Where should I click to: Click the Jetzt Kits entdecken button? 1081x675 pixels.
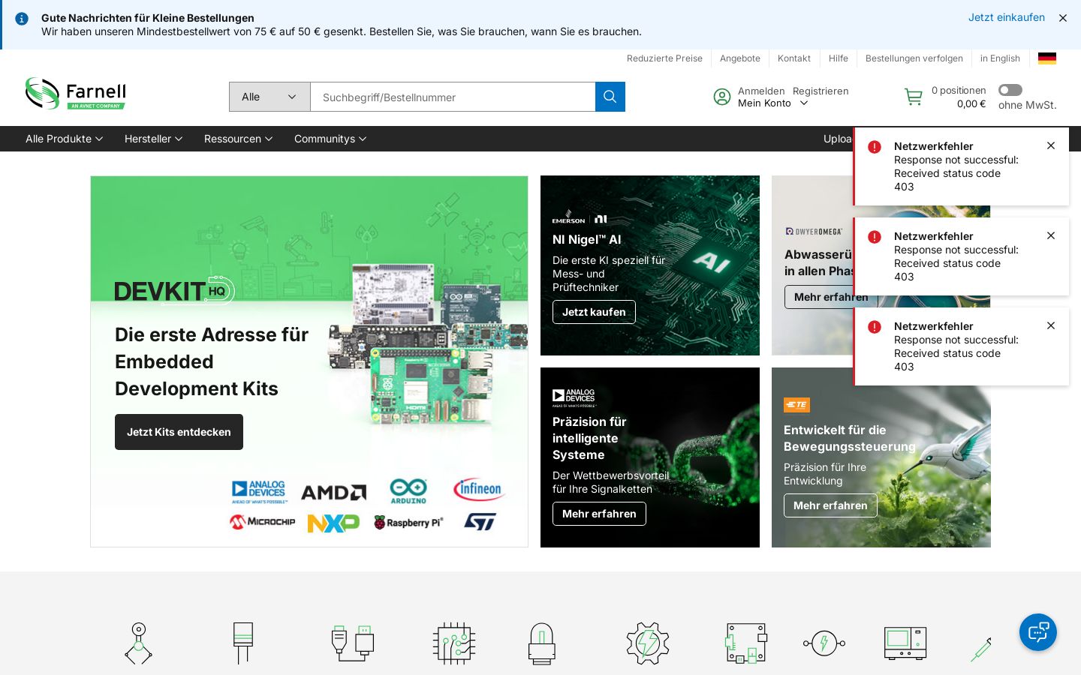[x=179, y=432]
